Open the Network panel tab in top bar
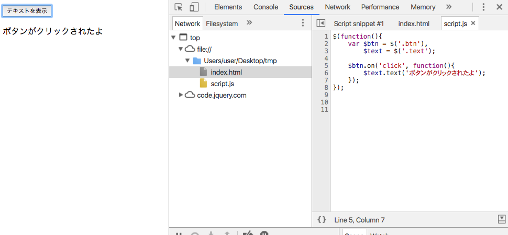The width and height of the screenshot is (508, 235). coord(338,7)
